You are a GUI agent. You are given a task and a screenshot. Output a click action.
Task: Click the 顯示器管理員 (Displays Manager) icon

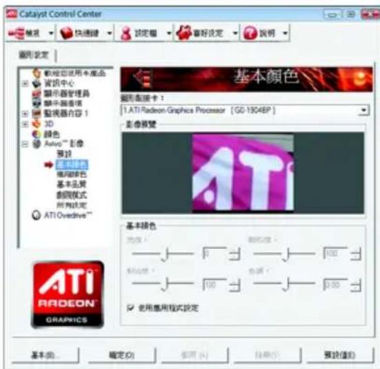(x=37, y=93)
